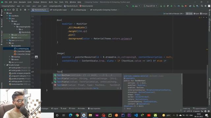Open App Inspection tool window
Viewport: 211px width, 118px height.
pyautogui.click(x=94, y=108)
